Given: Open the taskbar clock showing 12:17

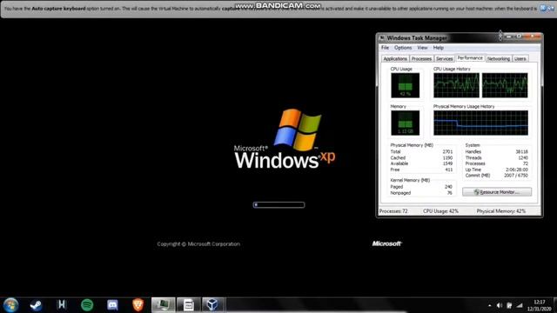Looking at the screenshot, I should (x=540, y=305).
